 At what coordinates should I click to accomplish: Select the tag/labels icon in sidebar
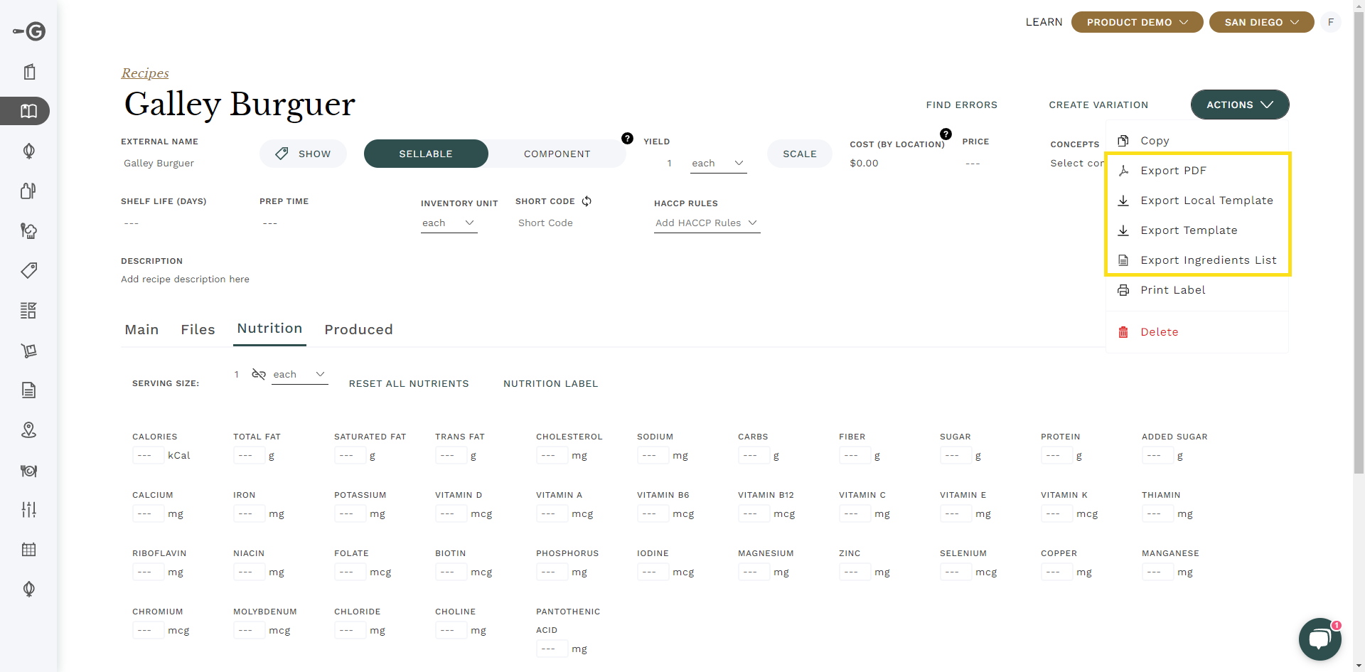click(x=28, y=270)
